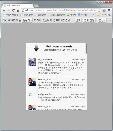Open the 일본어 language dropdown

pos(27,20)
